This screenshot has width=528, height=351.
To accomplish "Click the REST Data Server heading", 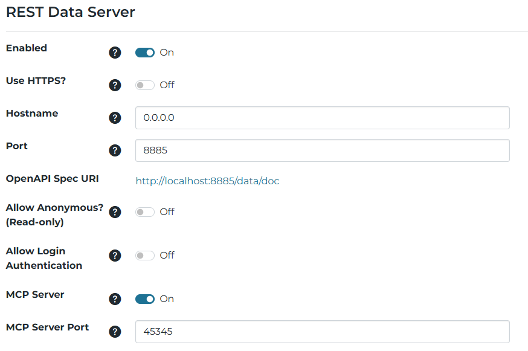I will coord(70,12).
